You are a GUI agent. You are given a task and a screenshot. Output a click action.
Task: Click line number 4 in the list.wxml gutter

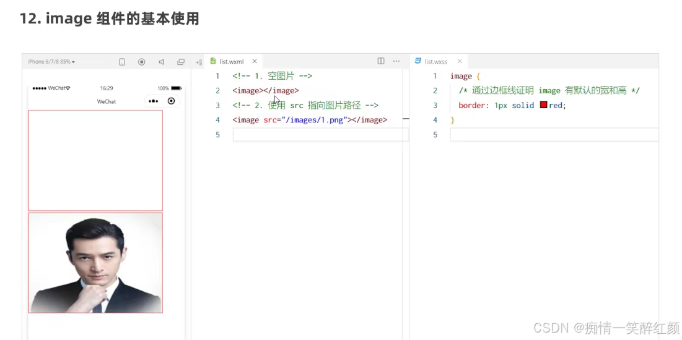point(217,120)
